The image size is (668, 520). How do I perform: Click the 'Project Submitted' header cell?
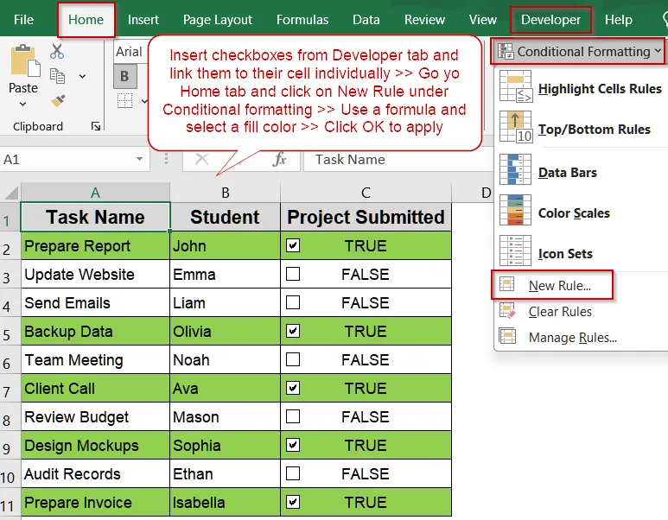click(366, 217)
